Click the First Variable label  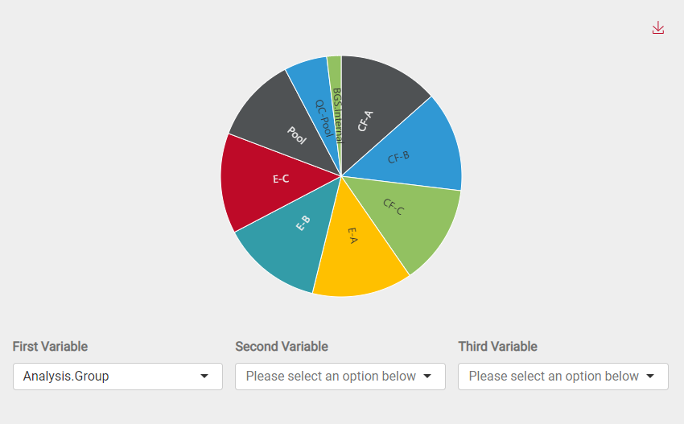point(50,347)
